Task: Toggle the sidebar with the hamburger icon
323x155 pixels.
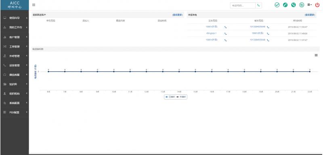Action: [x=34, y=5]
